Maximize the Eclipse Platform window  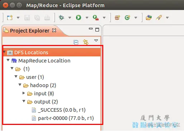[19, 5]
